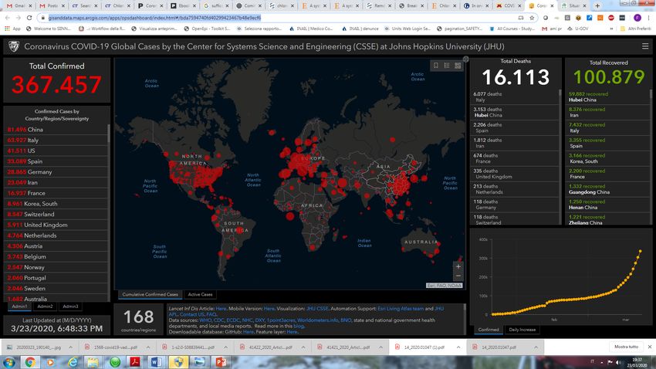The height and width of the screenshot is (369, 656).
Task: Click the browser back arrow
Action: click(x=8, y=18)
